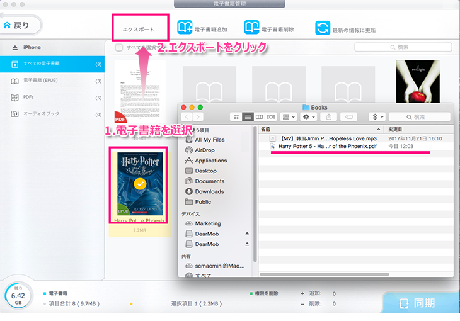Open オーディオブック category
Viewport: 460px width, 321px height.
[52, 114]
